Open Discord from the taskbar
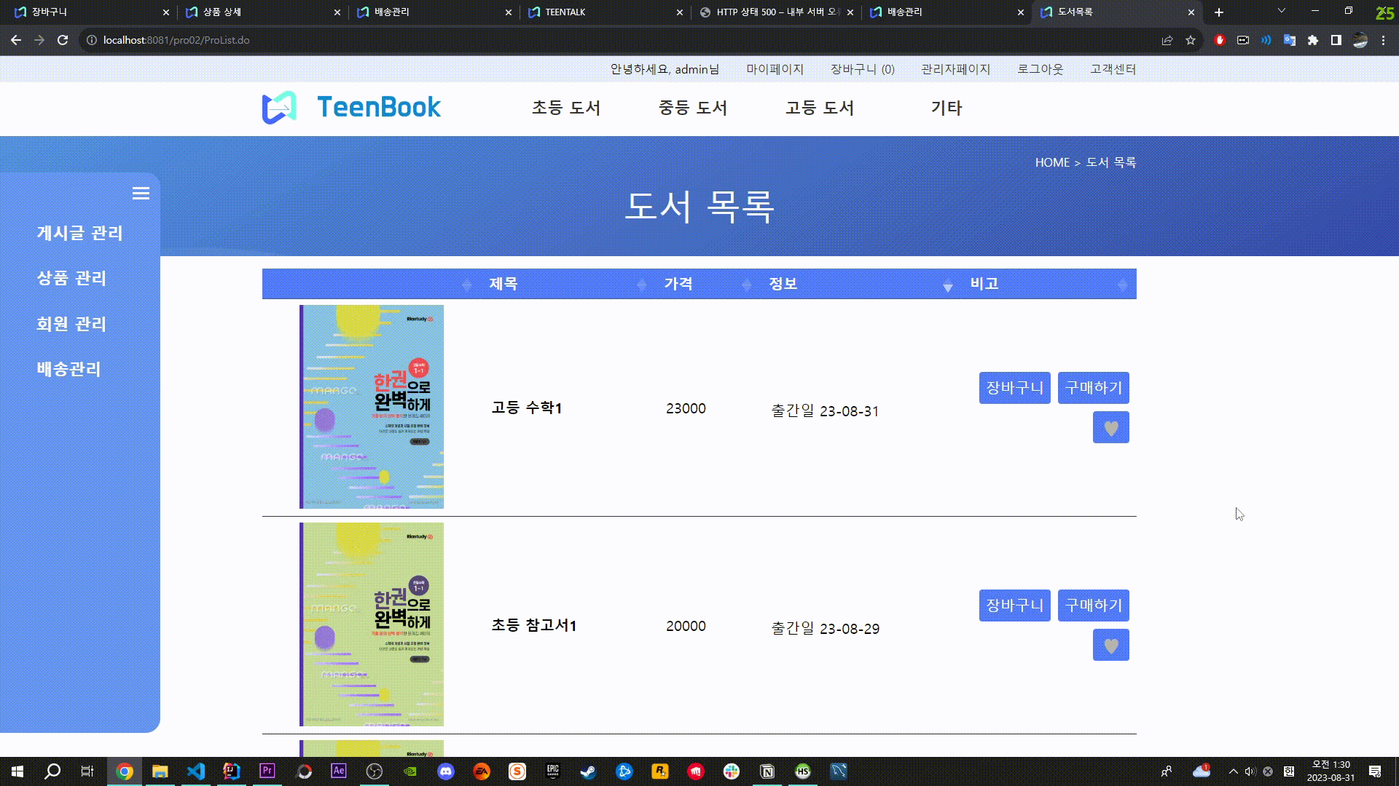The image size is (1399, 786). 446,771
